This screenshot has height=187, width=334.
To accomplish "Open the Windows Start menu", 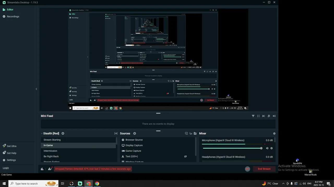I will click(4, 184).
